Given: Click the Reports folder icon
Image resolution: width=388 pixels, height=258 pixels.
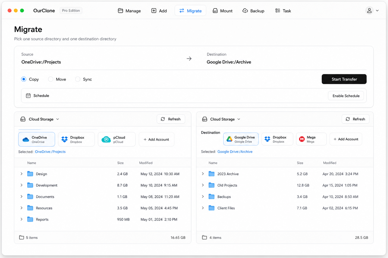Looking at the screenshot, I should (x=30, y=219).
